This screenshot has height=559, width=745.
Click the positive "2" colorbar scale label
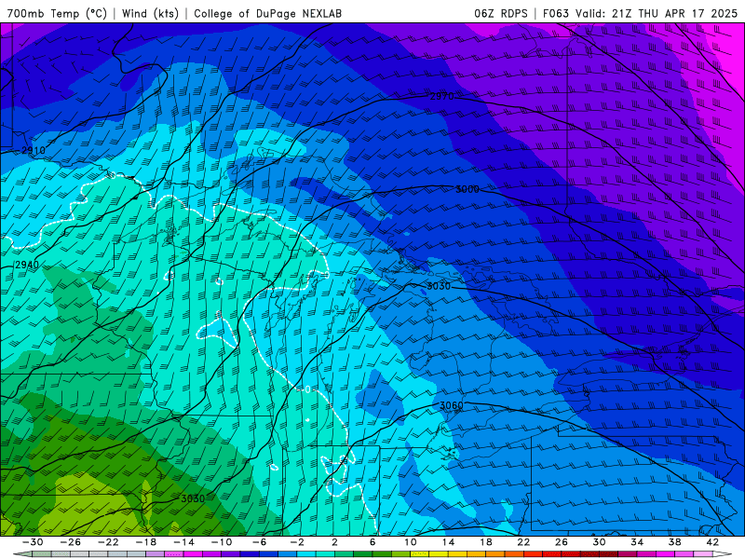(334, 542)
